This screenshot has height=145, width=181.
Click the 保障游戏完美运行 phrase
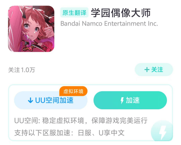coord(119,120)
